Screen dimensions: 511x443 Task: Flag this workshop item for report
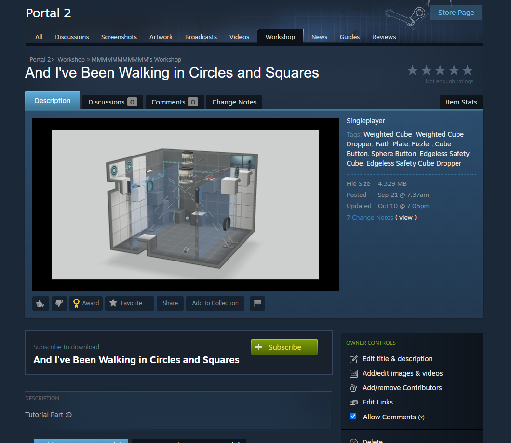coord(257,303)
